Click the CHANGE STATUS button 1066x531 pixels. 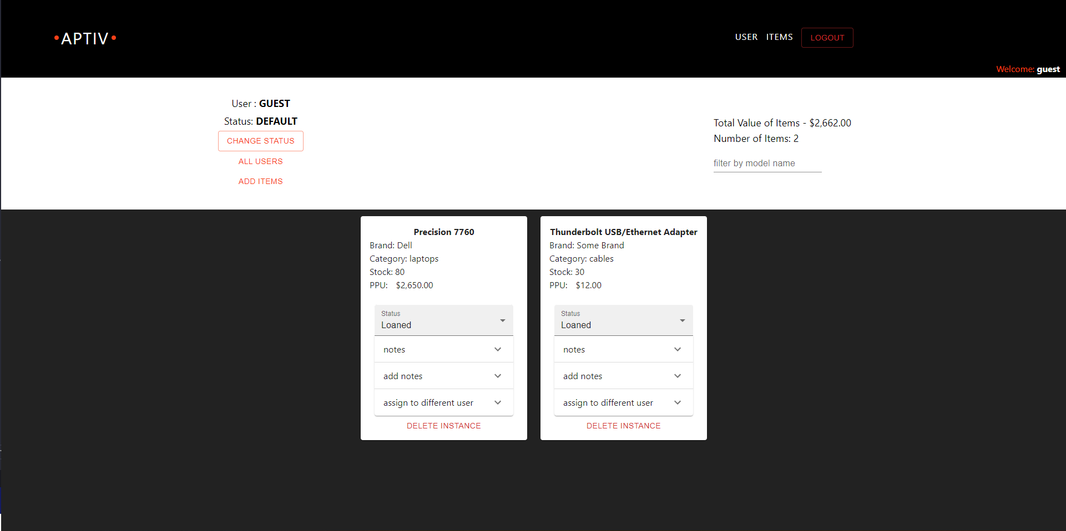coord(261,141)
